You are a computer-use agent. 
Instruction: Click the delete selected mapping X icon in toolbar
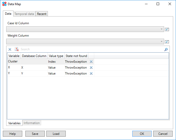(x=10, y=50)
